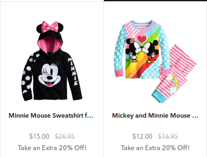Screen dimensions: 207x157
Task: Click the pink polka-dot bow on the hoodie
Action: coord(50,27)
